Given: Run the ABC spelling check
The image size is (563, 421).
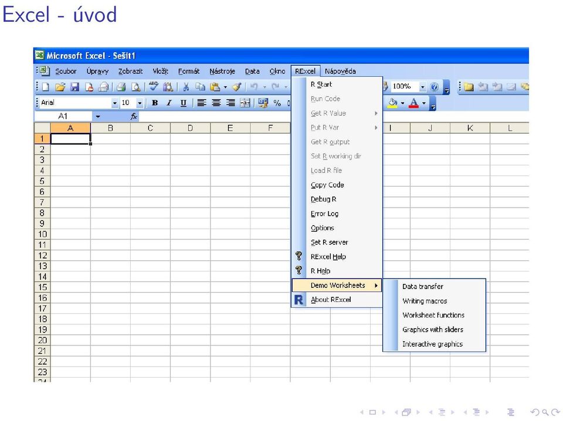Looking at the screenshot, I should 154,86.
